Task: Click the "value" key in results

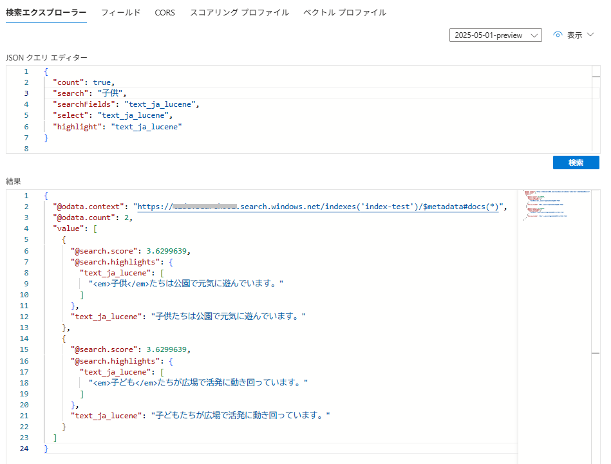Action: 68,228
